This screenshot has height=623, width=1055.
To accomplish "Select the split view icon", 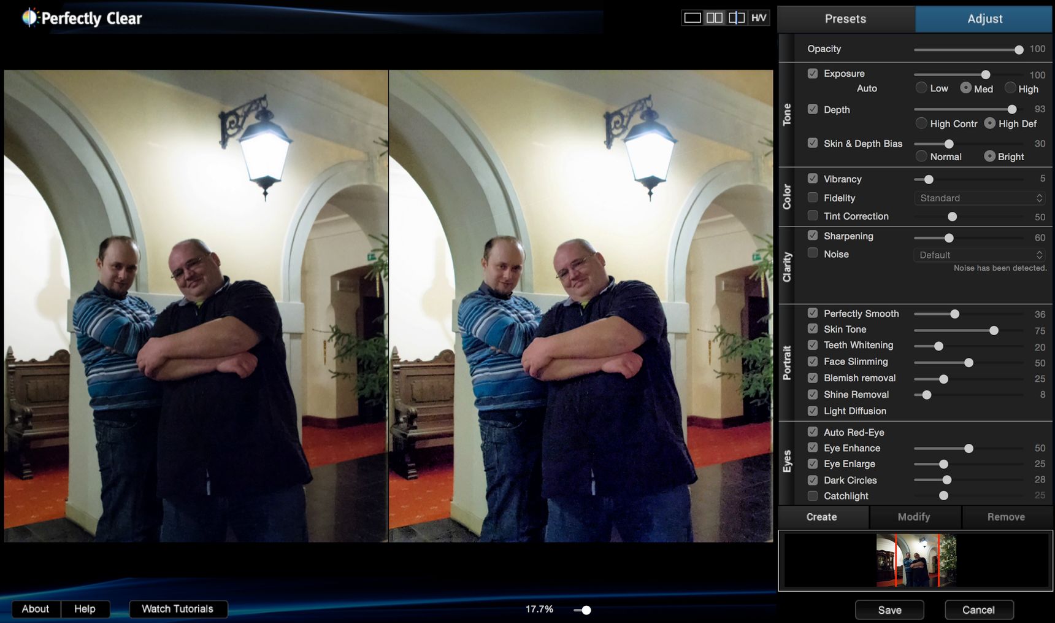I will point(737,18).
